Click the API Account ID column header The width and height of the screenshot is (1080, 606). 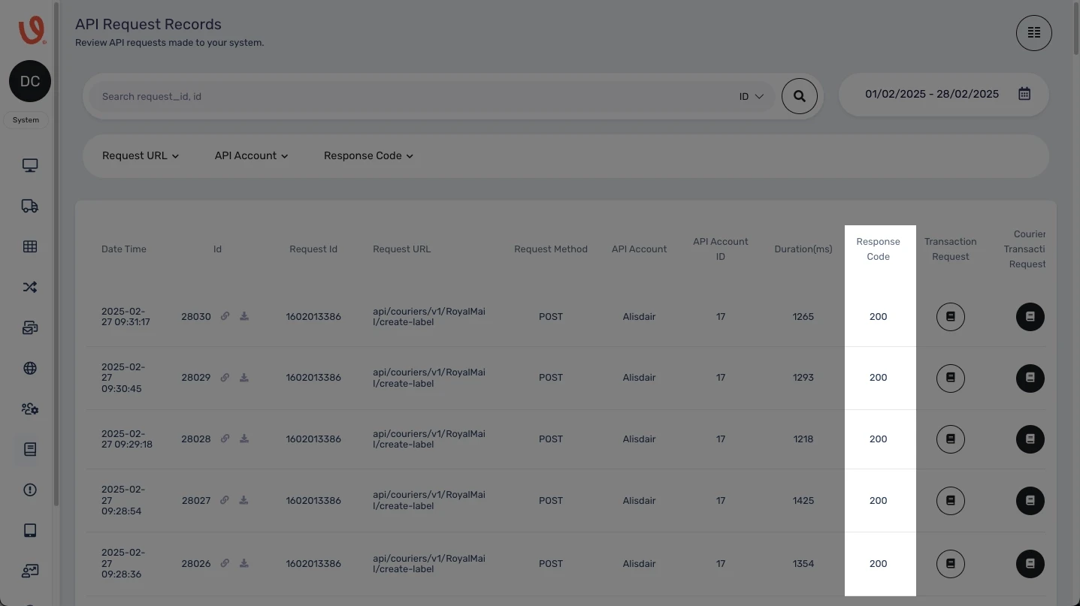tap(721, 249)
